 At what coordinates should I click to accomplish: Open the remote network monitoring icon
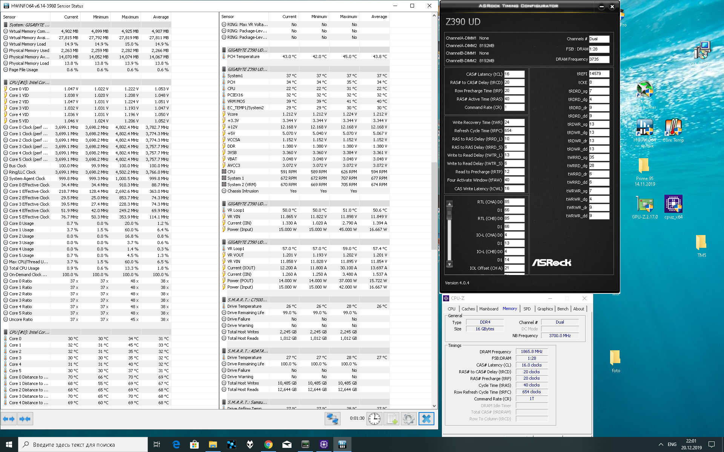[x=333, y=419]
